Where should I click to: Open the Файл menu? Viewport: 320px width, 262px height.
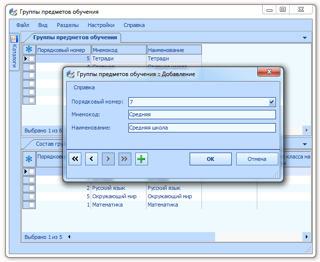pos(23,25)
